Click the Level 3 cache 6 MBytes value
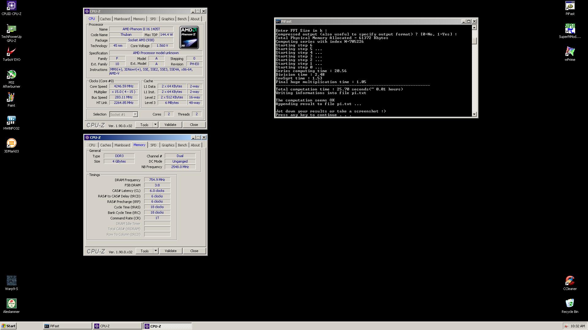The image size is (588, 330). click(172, 103)
